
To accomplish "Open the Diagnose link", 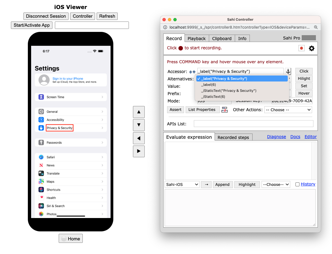I will click(276, 137).
